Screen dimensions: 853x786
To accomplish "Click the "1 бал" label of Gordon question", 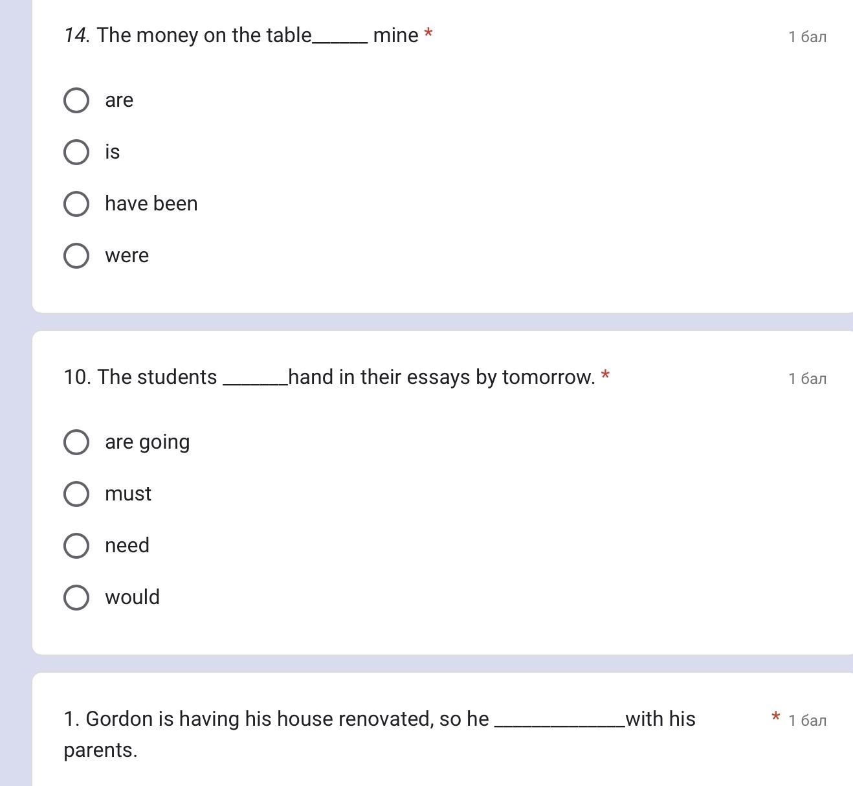I will coord(807,721).
